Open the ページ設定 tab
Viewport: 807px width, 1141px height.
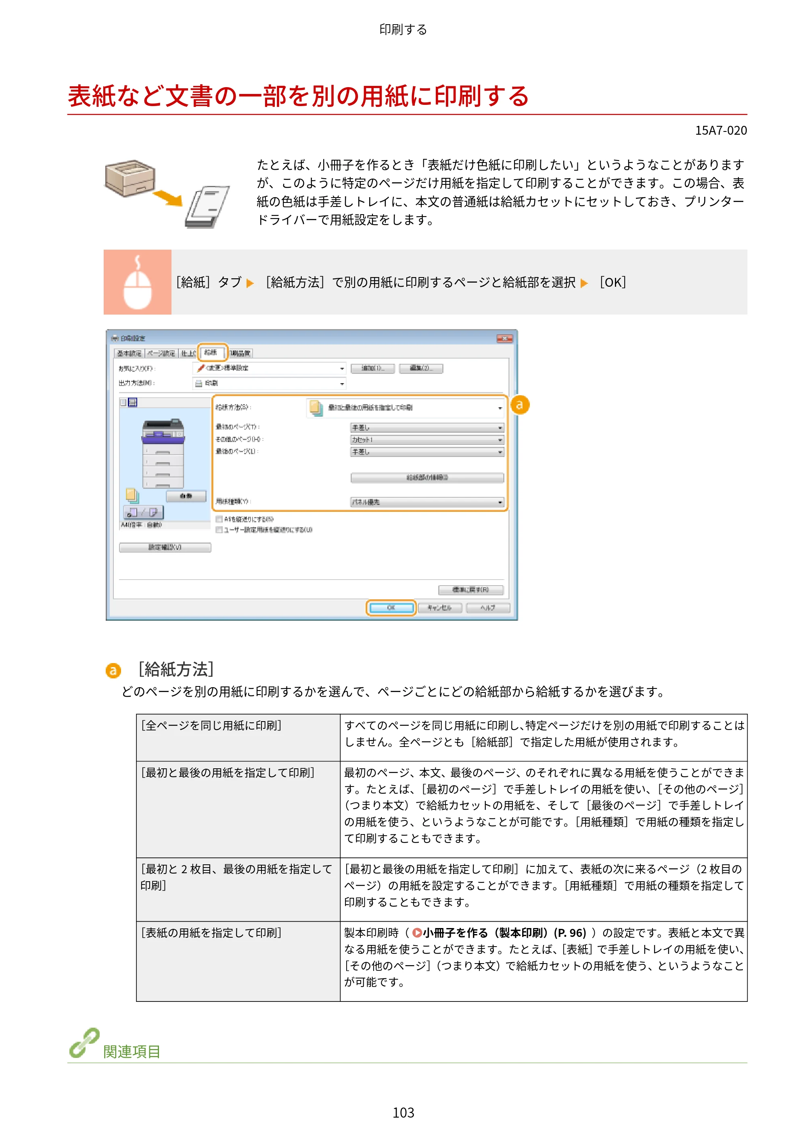click(161, 353)
